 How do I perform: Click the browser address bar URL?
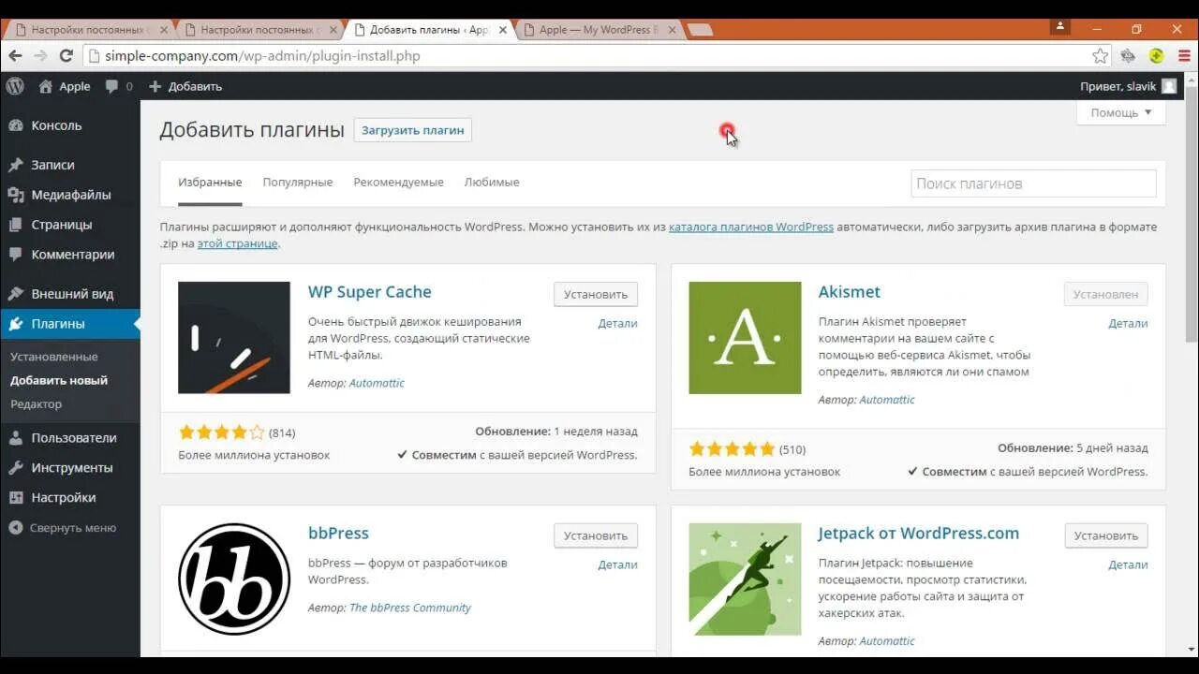point(262,56)
